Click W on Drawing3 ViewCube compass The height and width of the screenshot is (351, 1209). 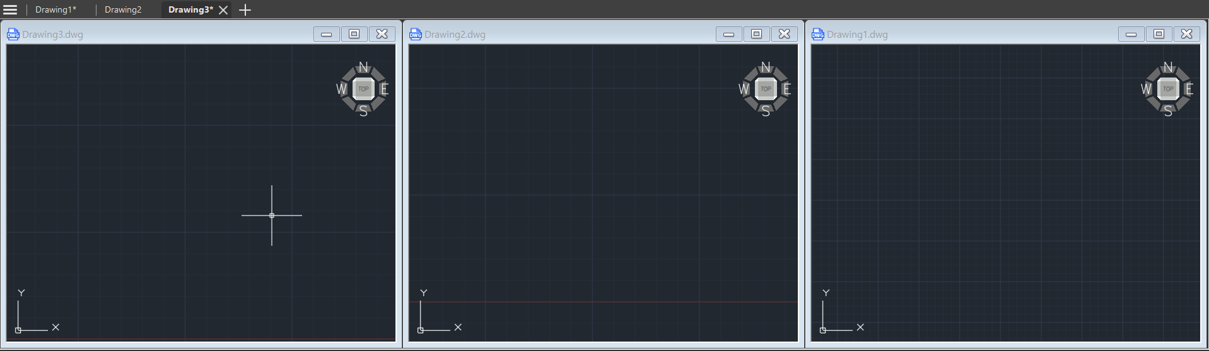coord(342,89)
